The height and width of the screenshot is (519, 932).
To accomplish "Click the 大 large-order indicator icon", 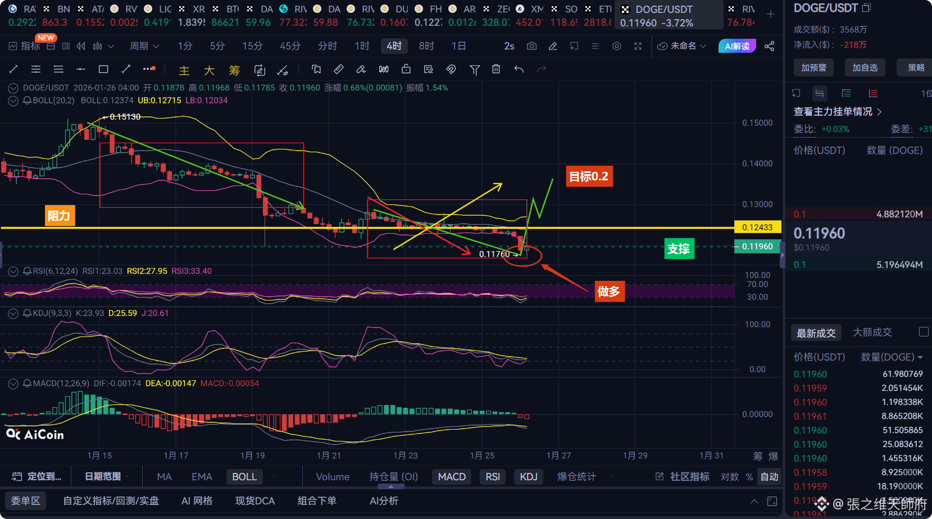I will [x=209, y=70].
